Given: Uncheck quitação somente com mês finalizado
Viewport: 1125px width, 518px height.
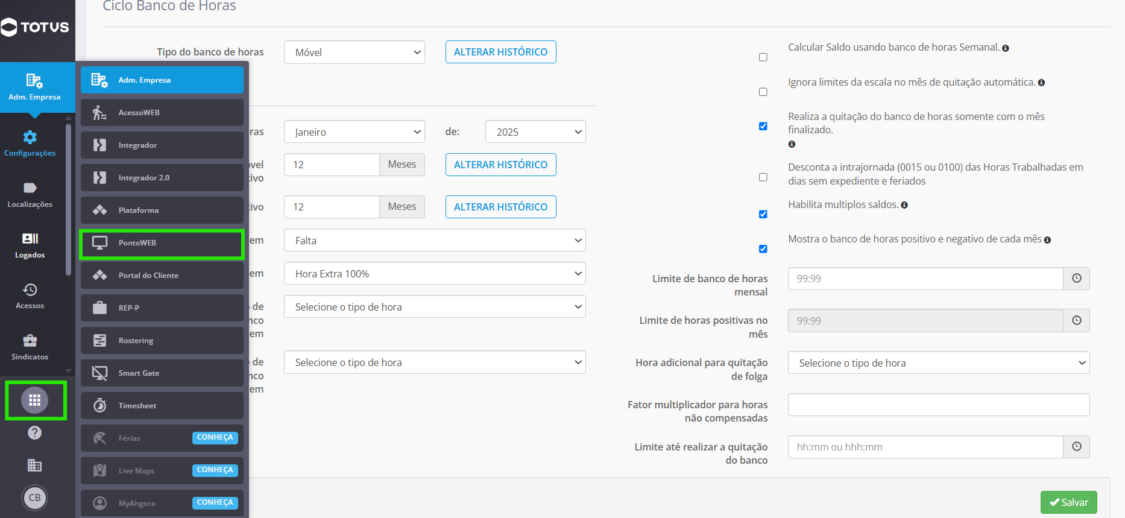Looking at the screenshot, I should 763,126.
